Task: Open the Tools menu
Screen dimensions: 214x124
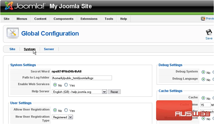Action: coord(109,19)
